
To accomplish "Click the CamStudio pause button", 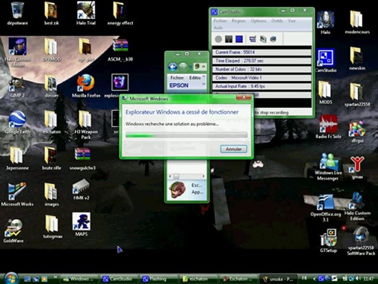I will tap(228, 39).
